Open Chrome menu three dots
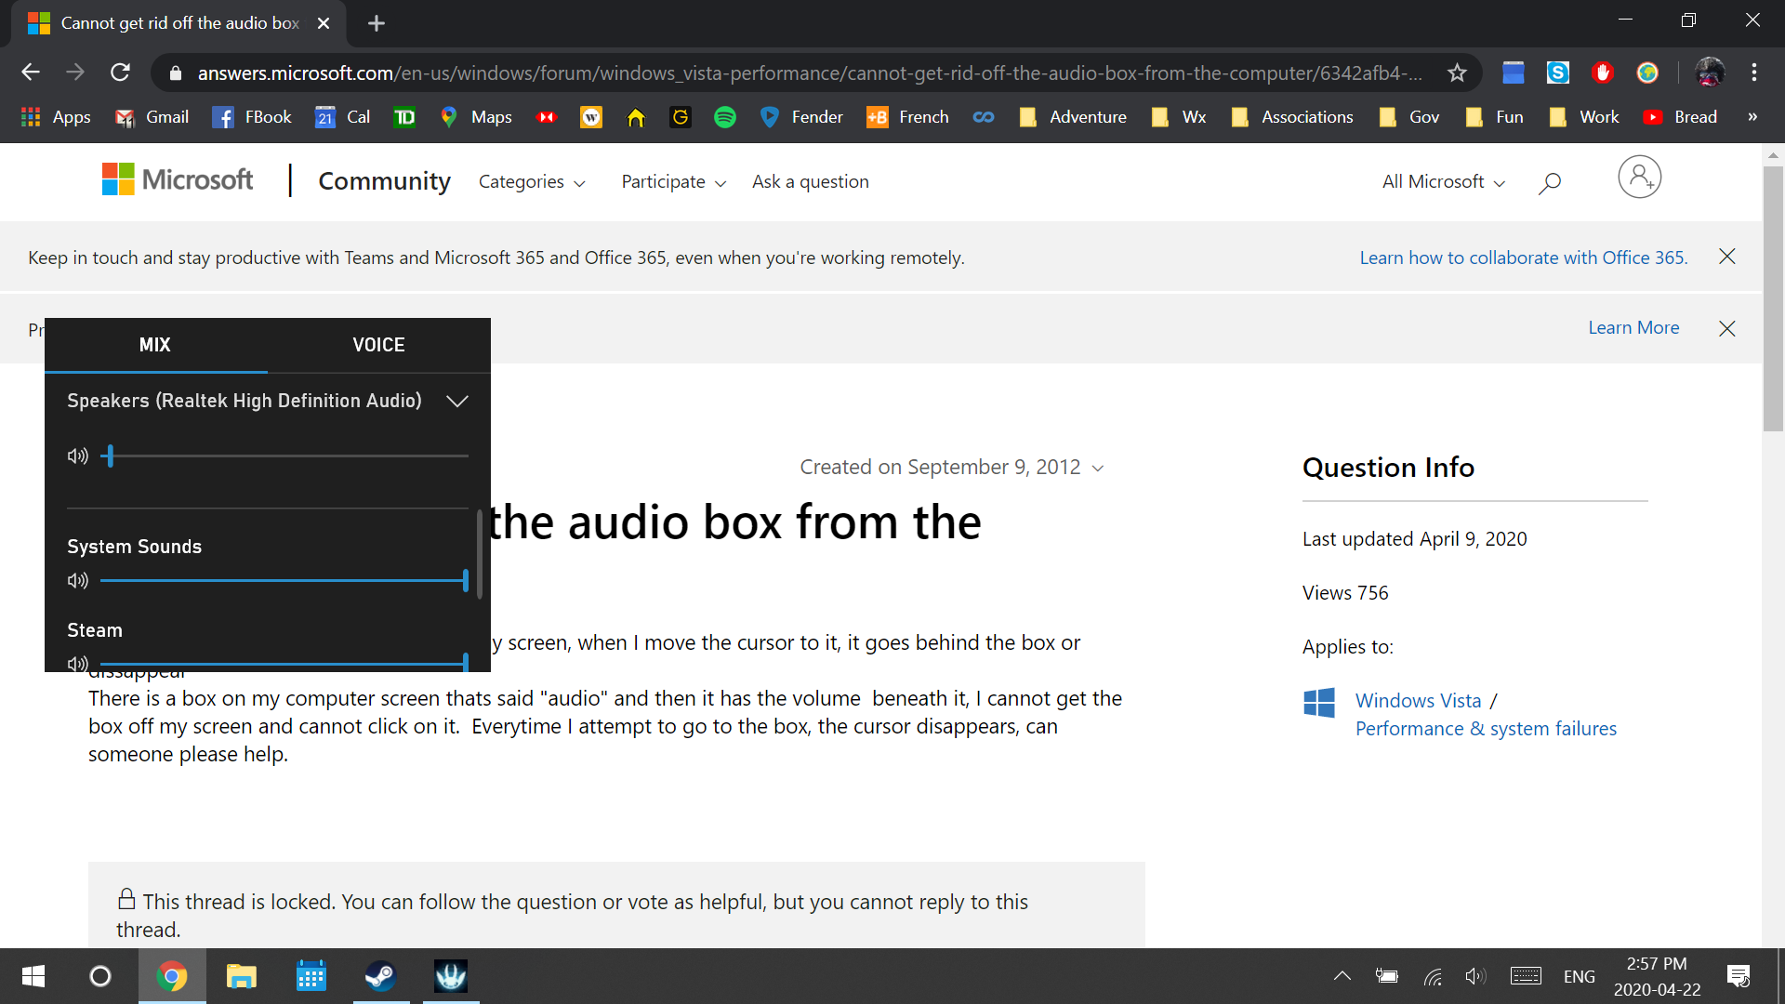The image size is (1785, 1004). click(x=1754, y=73)
